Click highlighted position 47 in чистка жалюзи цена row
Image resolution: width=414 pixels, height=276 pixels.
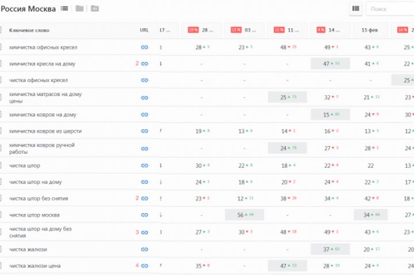(287, 266)
